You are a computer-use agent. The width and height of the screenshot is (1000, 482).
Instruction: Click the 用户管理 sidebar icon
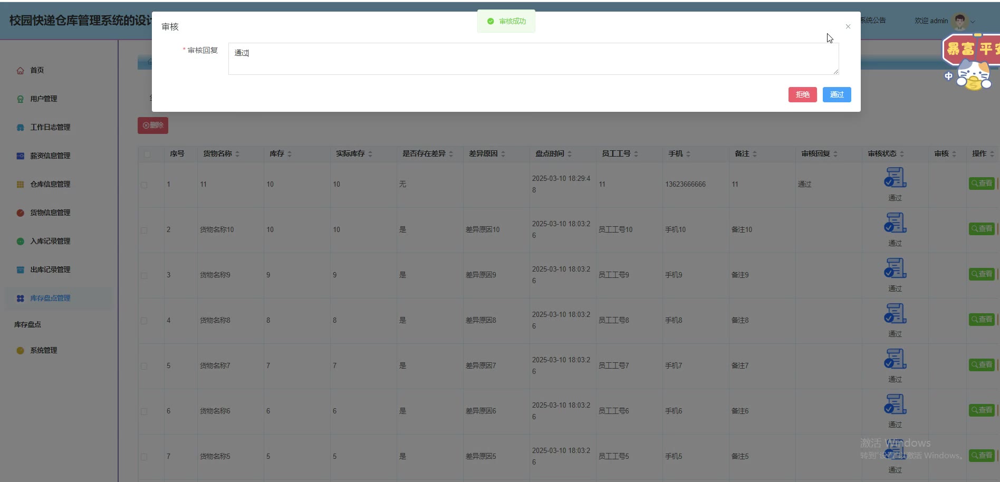(x=20, y=99)
